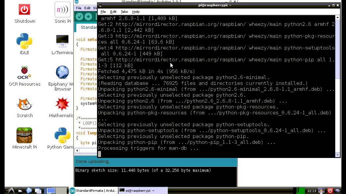Click "Unpacking python-pip" terminal line

tap(187, 142)
